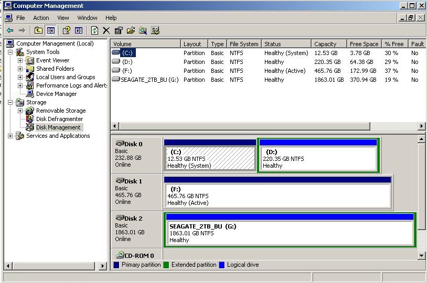Select the (C:) partition block in Disk 0
This screenshot has height=283, width=428.
pos(210,156)
